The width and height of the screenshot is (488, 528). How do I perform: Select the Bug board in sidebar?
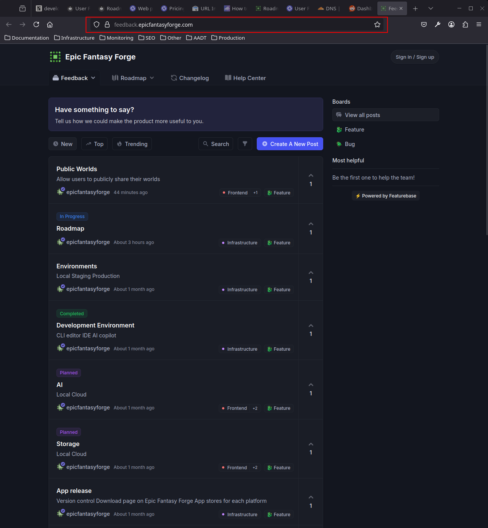(x=386, y=144)
